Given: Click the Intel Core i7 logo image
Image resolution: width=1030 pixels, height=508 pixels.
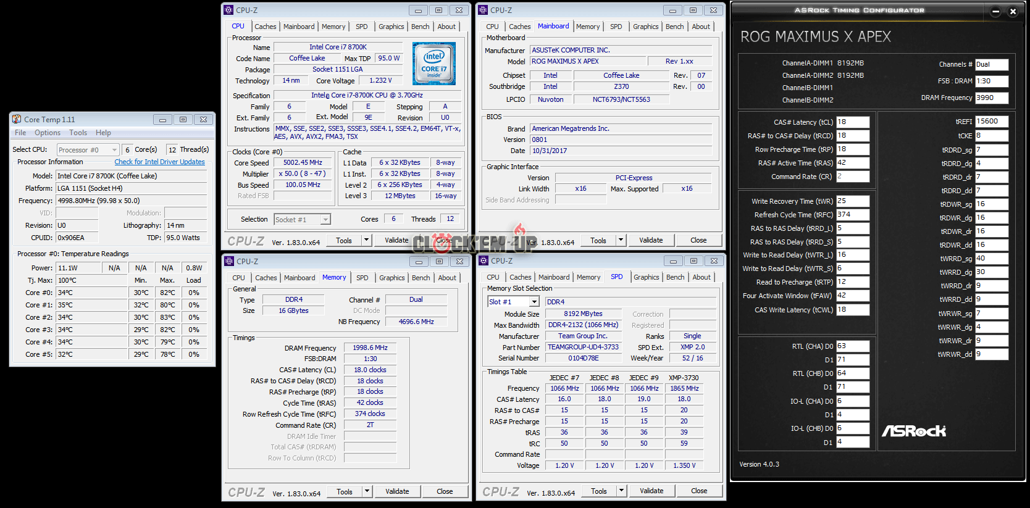Looking at the screenshot, I should (x=433, y=63).
